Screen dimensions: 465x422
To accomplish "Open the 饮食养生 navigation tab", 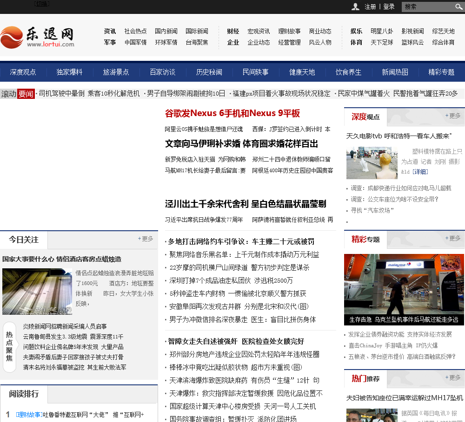I will (x=348, y=72).
